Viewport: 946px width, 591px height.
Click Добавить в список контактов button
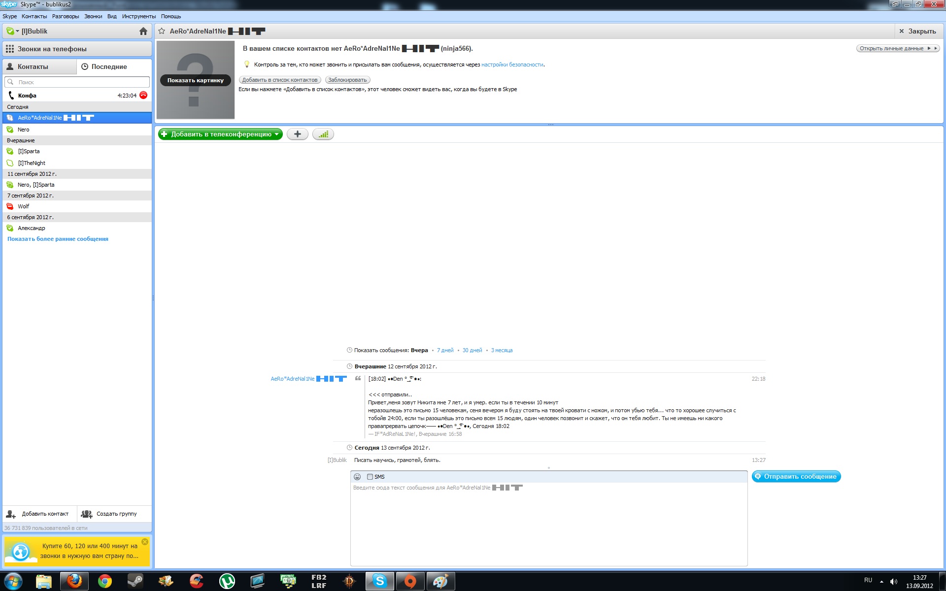[280, 80]
